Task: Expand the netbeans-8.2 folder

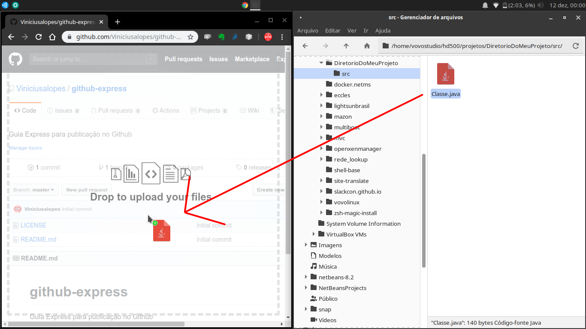Action: [306, 277]
